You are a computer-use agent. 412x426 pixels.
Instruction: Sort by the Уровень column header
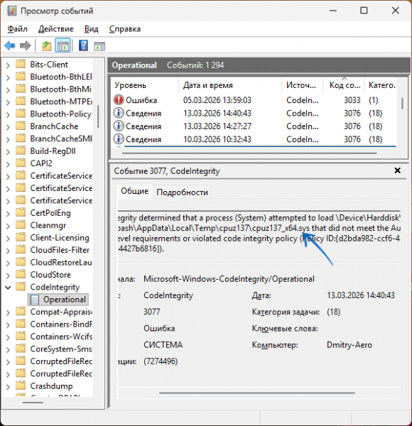(x=145, y=85)
